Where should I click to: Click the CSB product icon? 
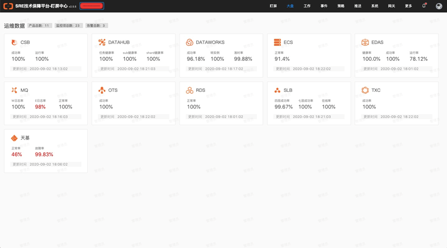pos(14,42)
